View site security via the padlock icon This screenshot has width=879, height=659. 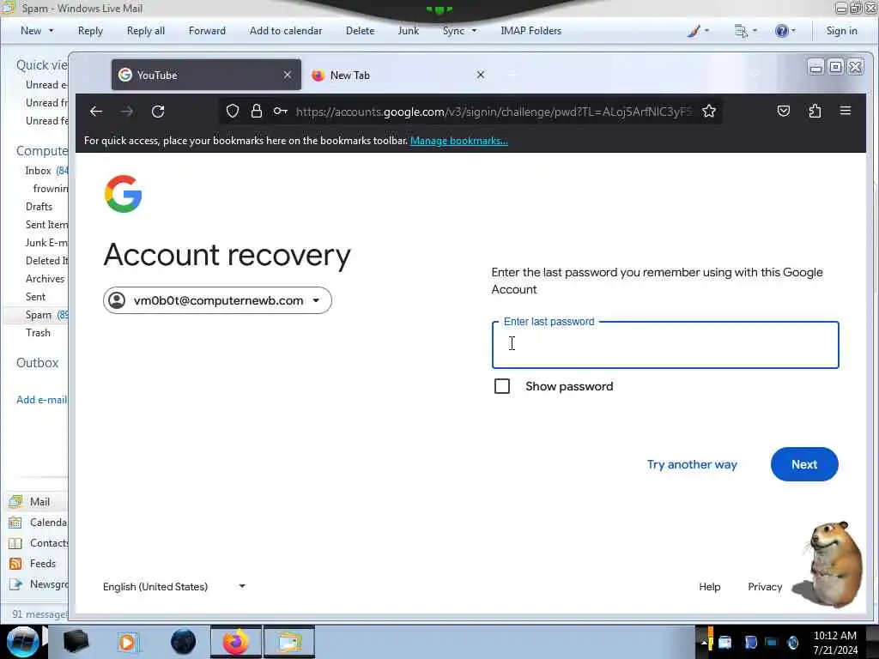[256, 111]
